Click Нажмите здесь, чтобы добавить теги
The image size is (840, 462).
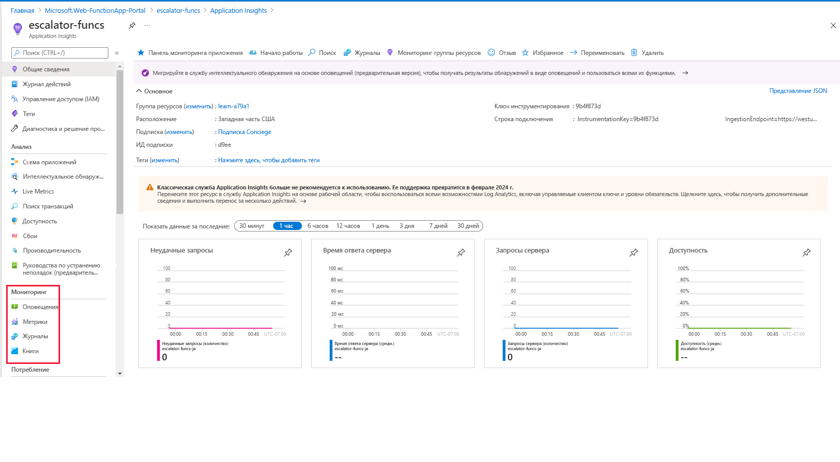tap(269, 160)
